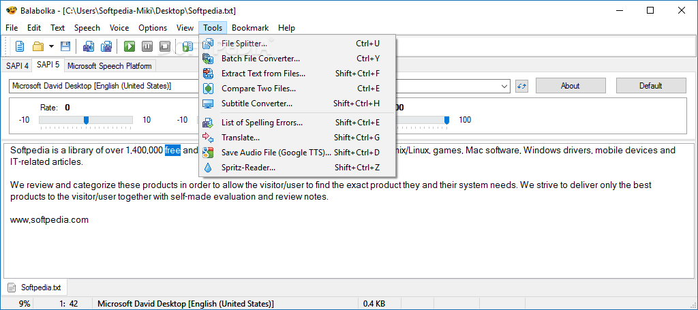Image resolution: width=698 pixels, height=310 pixels.
Task: Click the Softpedia.txt document tab icon
Action: (12, 288)
